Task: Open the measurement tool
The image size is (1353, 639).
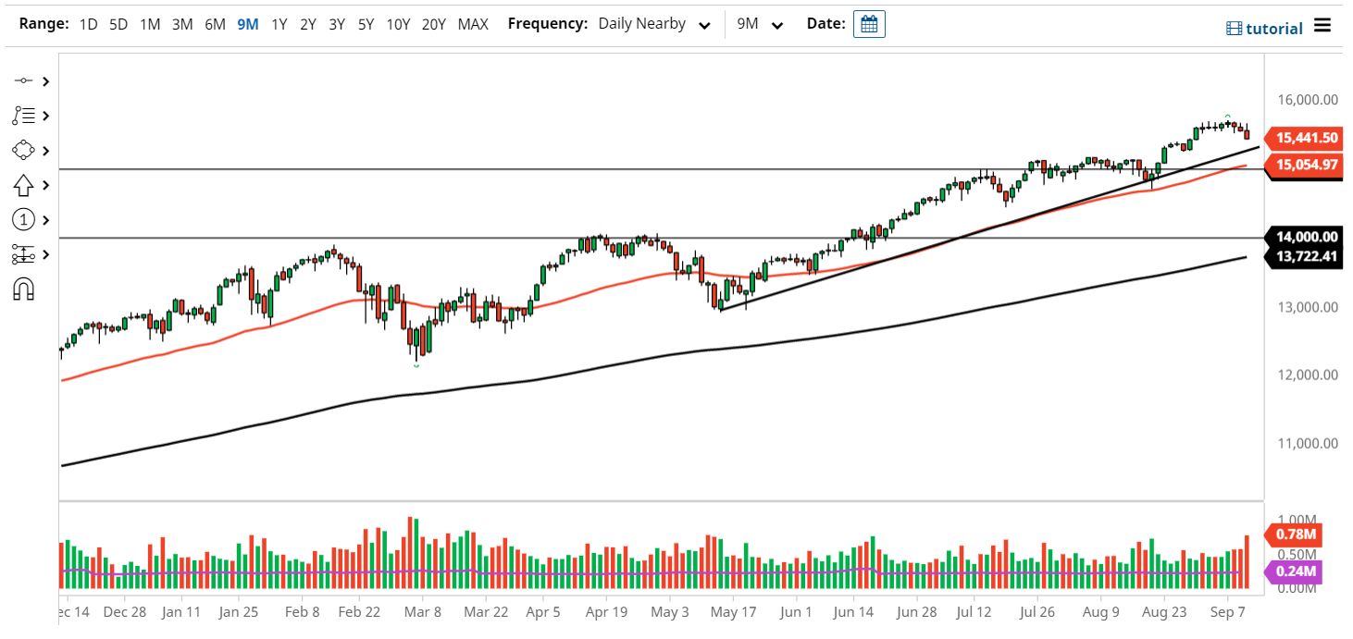Action: pos(25,253)
